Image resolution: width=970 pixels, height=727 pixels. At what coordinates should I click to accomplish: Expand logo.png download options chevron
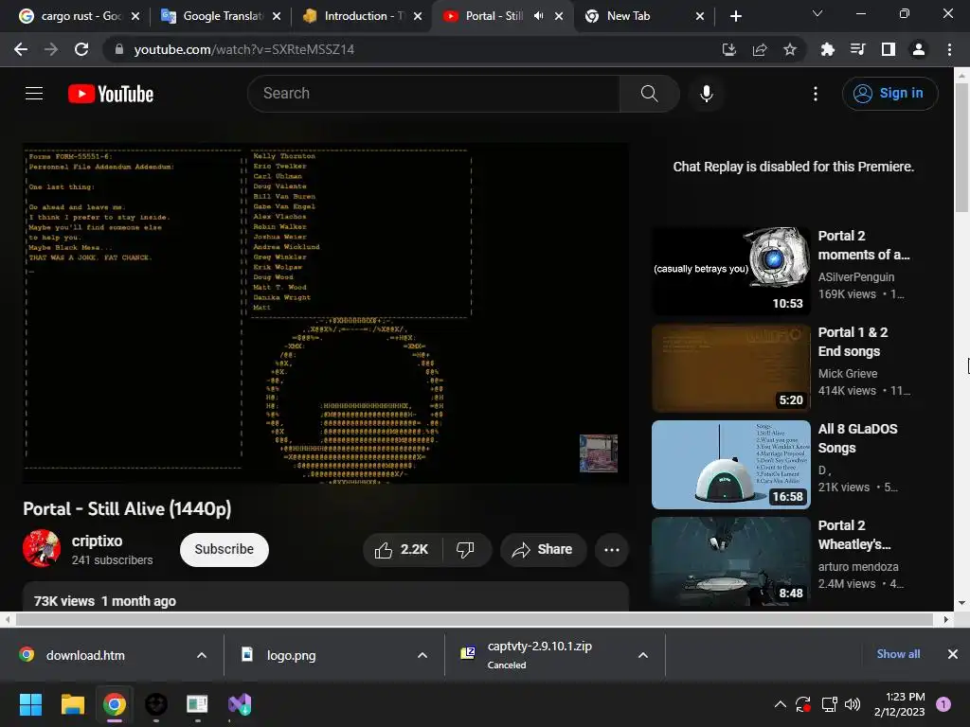pos(422,655)
